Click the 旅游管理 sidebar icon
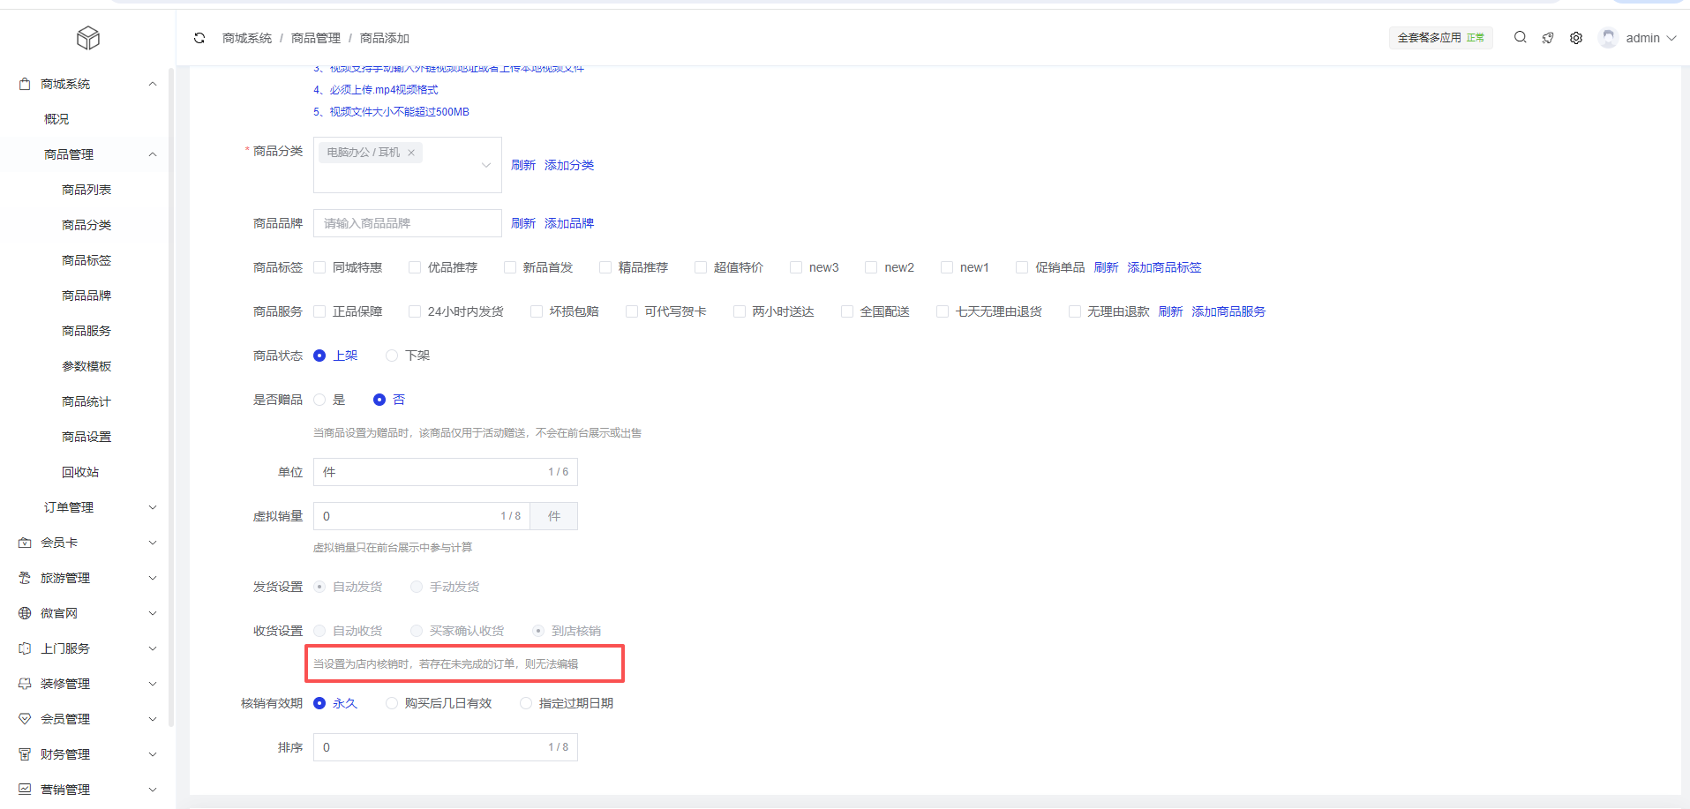This screenshot has height=809, width=1690. [x=25, y=578]
